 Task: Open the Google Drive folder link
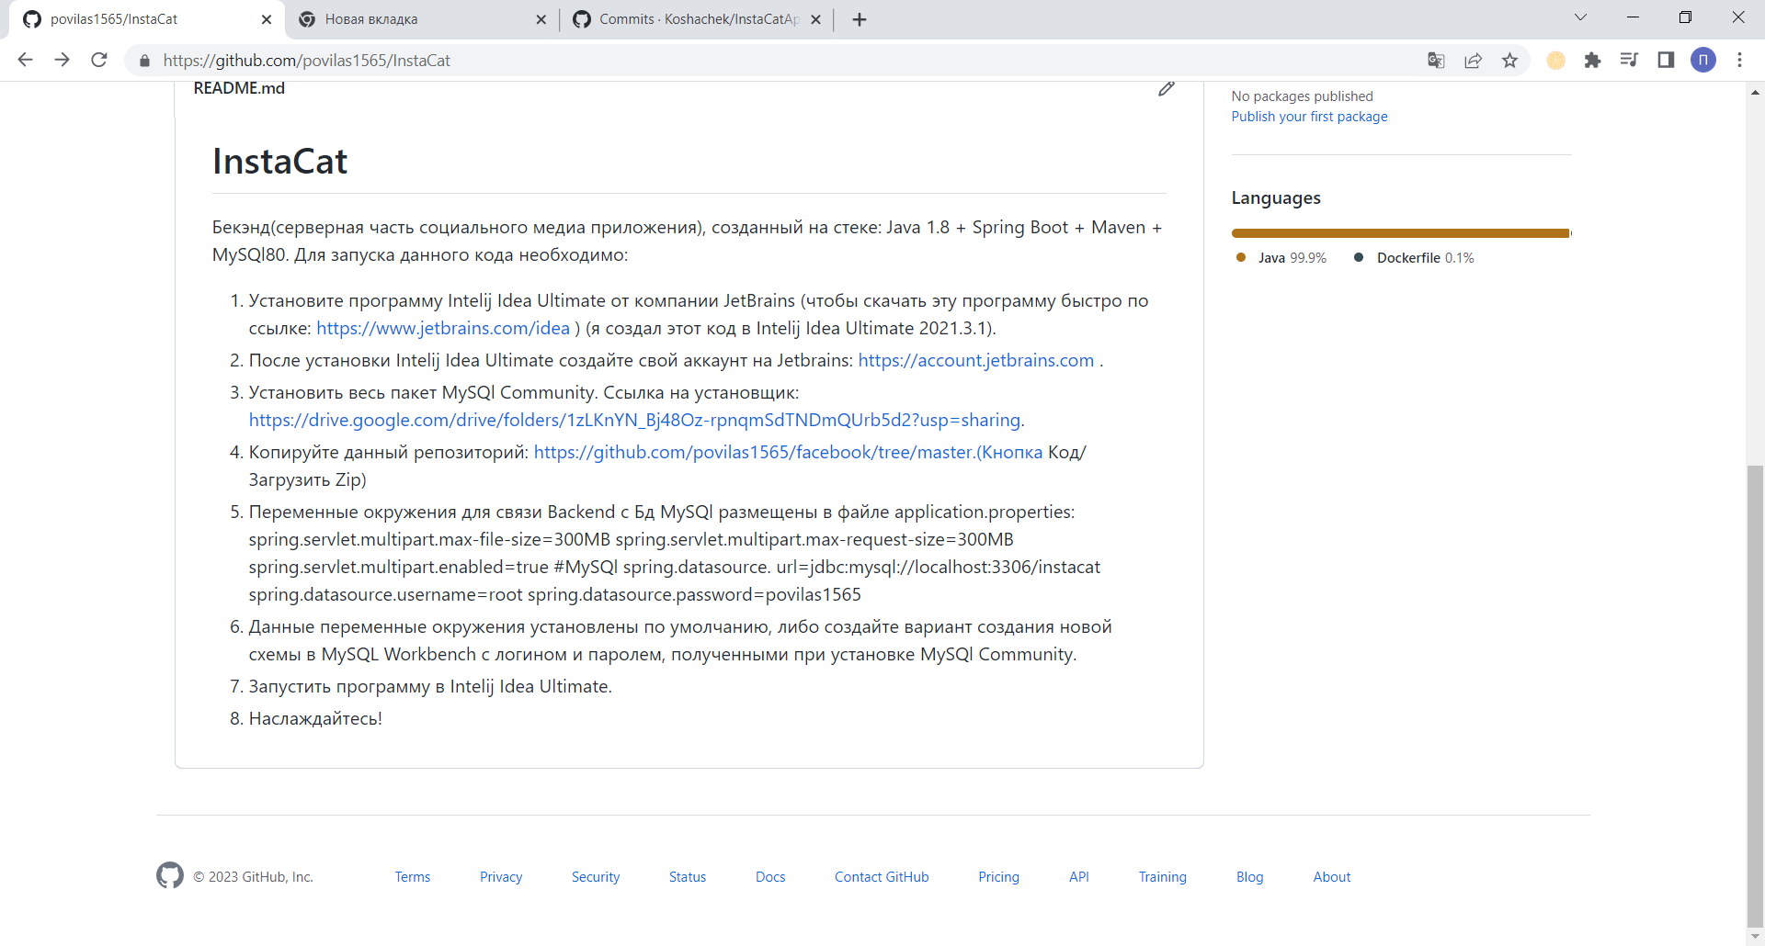click(x=634, y=420)
